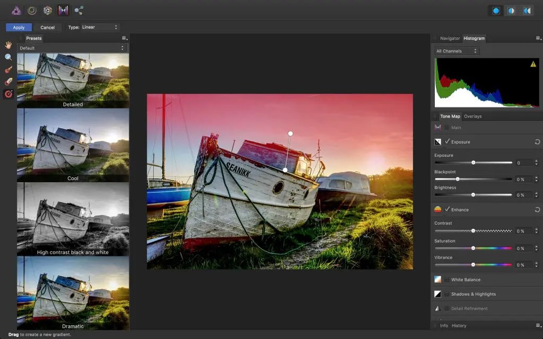This screenshot has width=543, height=339.
Task: Click the Shadows & Highlights section icon
Action: click(x=437, y=294)
